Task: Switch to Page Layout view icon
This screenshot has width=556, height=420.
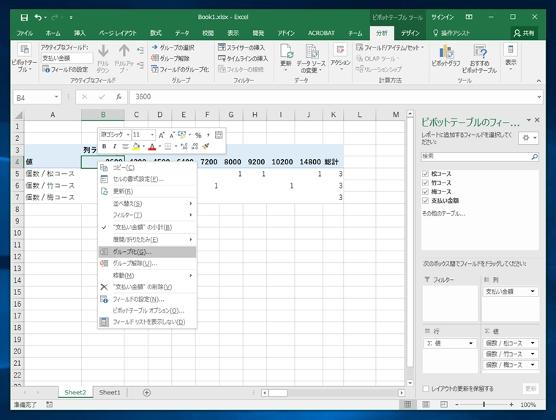Action: pyautogui.click(x=426, y=405)
